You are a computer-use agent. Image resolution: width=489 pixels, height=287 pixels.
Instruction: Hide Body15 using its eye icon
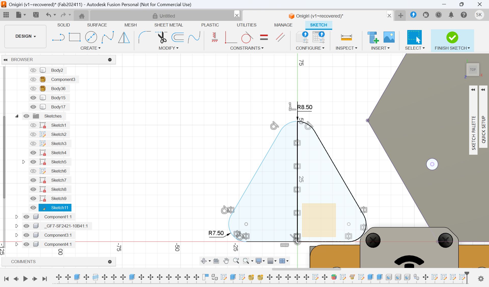[33, 98]
